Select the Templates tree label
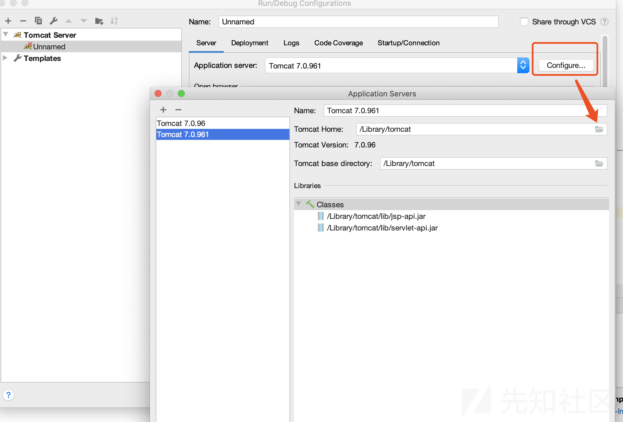The image size is (623, 422). 42,58
